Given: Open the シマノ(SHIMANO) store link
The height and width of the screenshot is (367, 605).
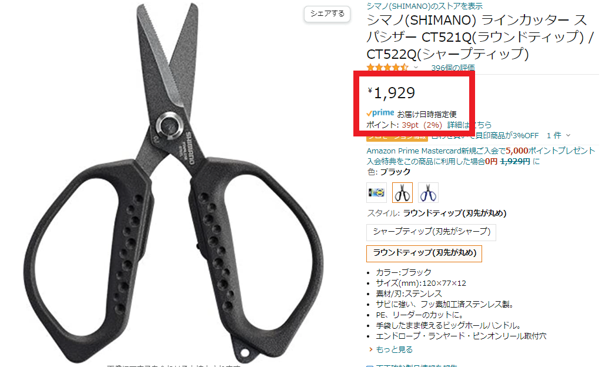Looking at the screenshot, I should pyautogui.click(x=424, y=6).
